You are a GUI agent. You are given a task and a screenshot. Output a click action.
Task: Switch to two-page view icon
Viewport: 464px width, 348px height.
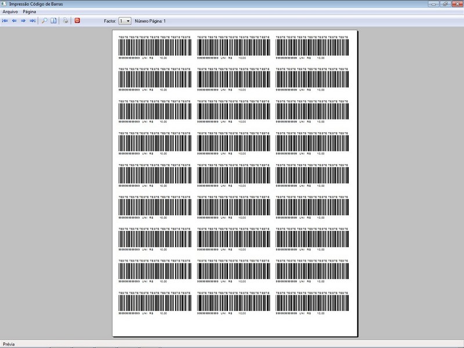(x=53, y=21)
